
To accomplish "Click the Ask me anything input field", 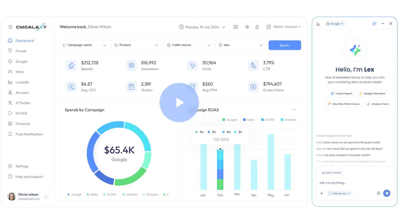I will click(355, 183).
